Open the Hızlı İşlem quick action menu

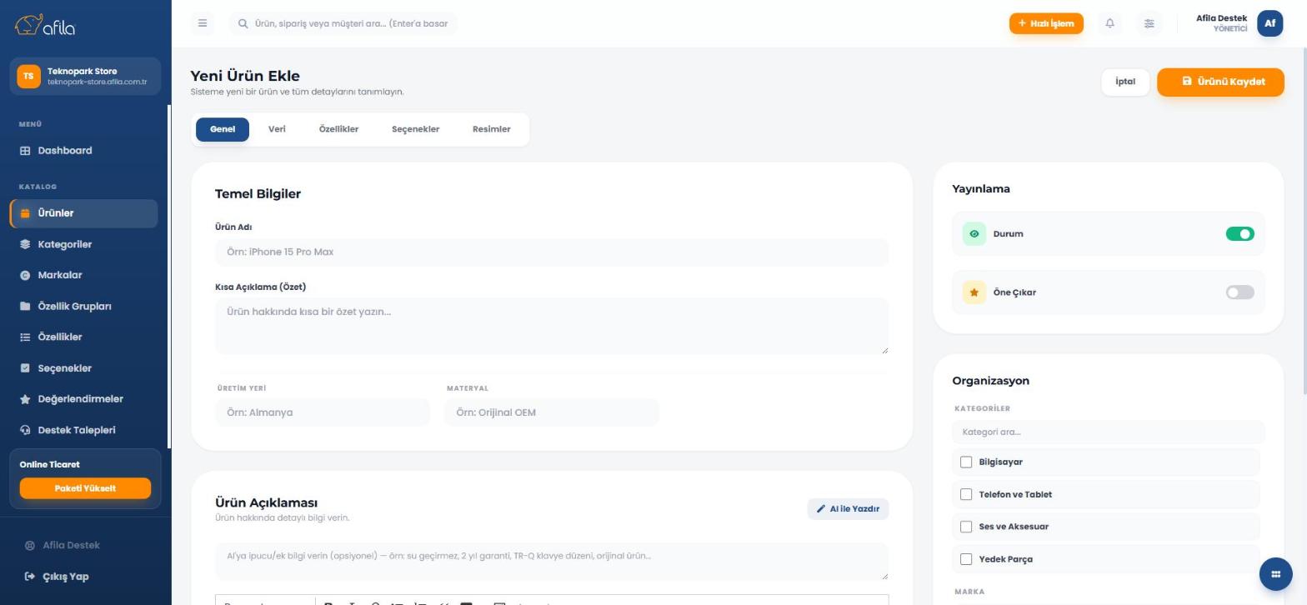click(x=1046, y=23)
